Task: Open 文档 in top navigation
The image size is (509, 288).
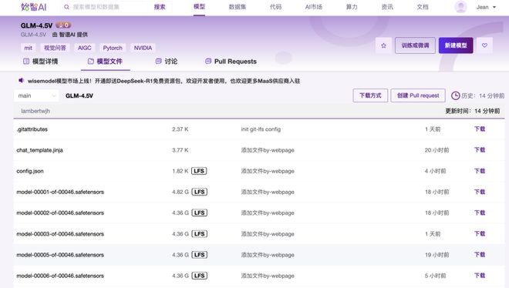Action: tap(423, 7)
